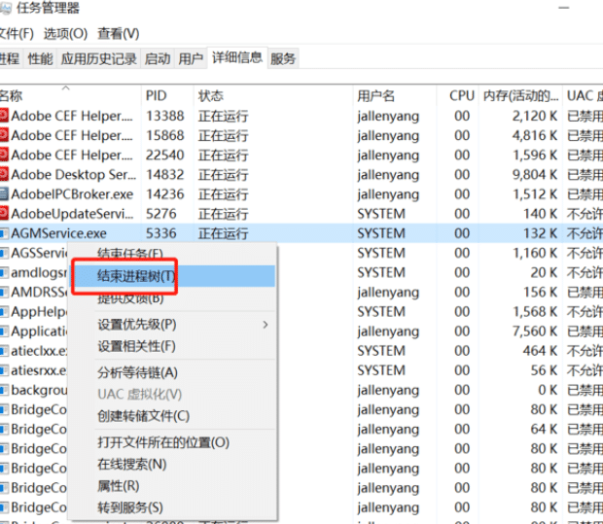The width and height of the screenshot is (603, 524).
Task: Switch to the 性能 tab
Action: coord(40,59)
